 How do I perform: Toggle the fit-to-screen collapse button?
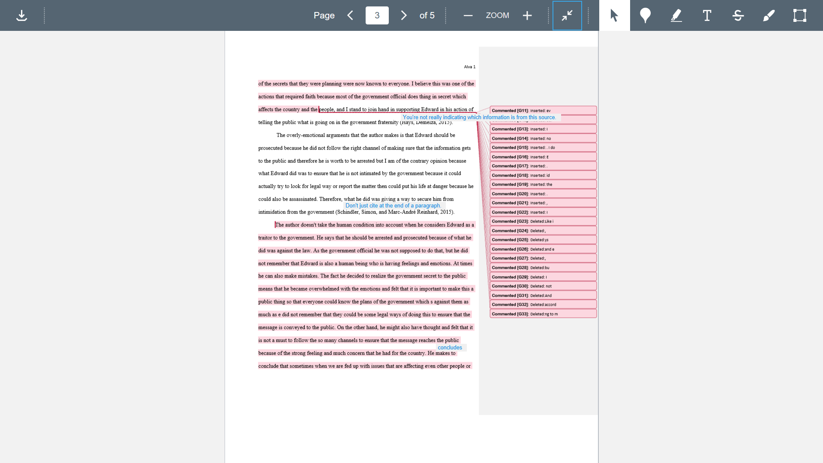click(x=567, y=15)
